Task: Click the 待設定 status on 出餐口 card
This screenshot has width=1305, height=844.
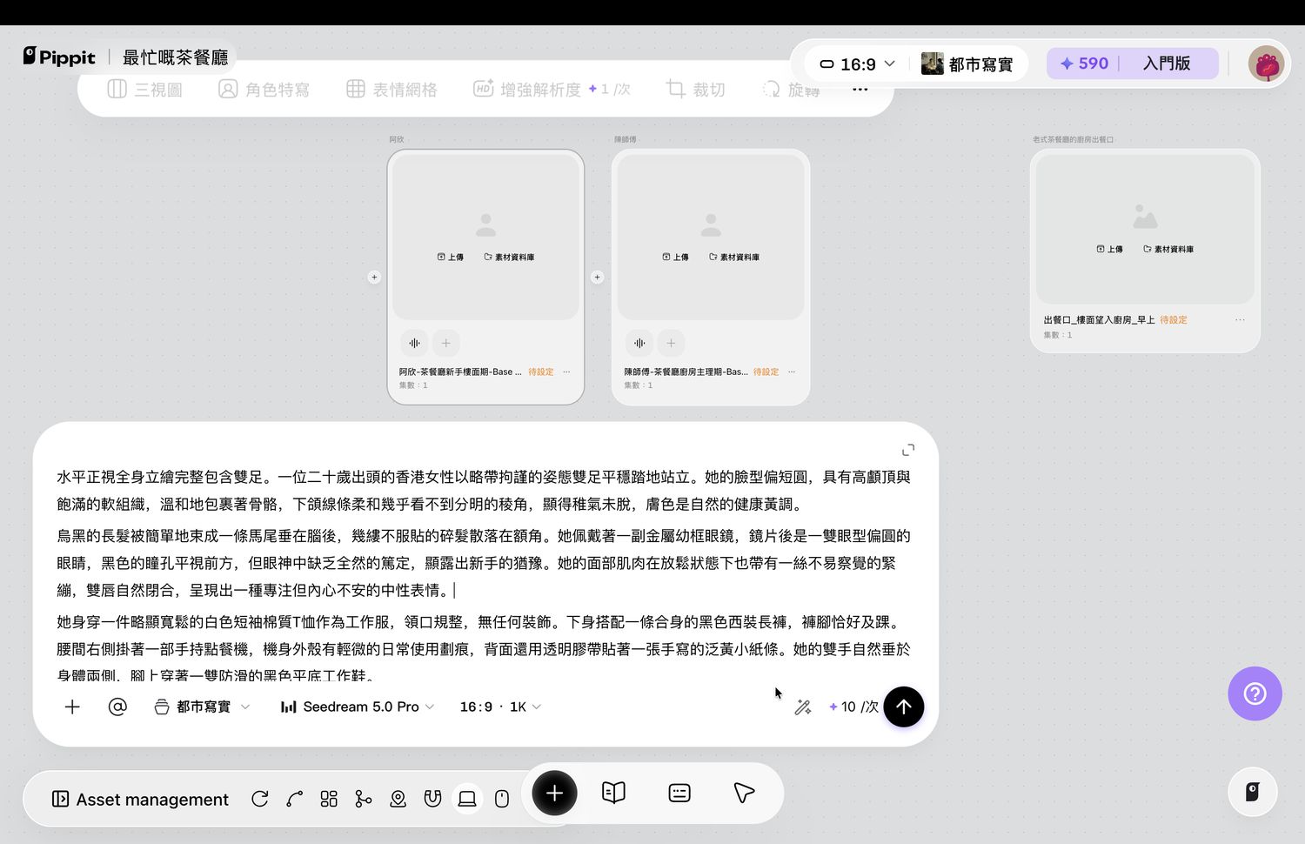Action: [x=1174, y=320]
